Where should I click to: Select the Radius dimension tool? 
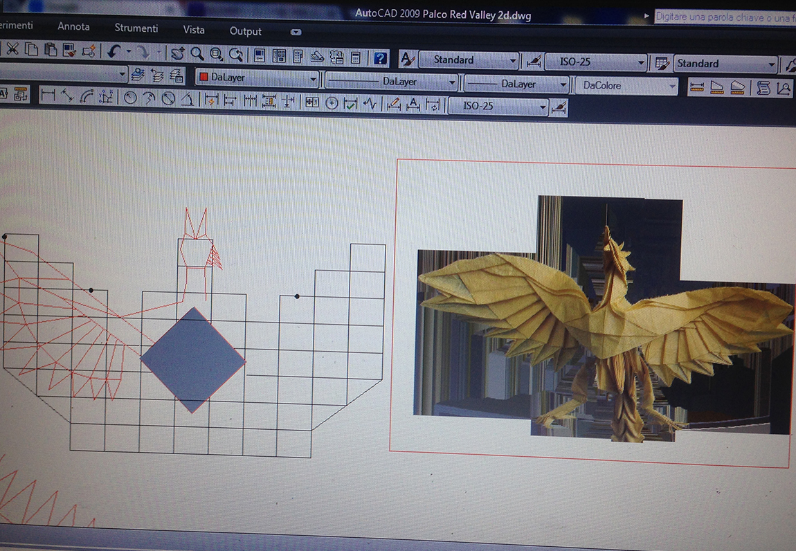[x=130, y=97]
